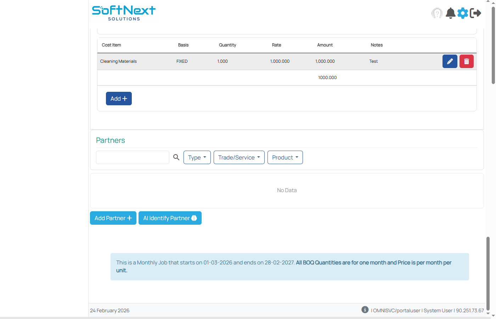
Task: Click the search magnifier in Partners section
Action: [x=176, y=157]
